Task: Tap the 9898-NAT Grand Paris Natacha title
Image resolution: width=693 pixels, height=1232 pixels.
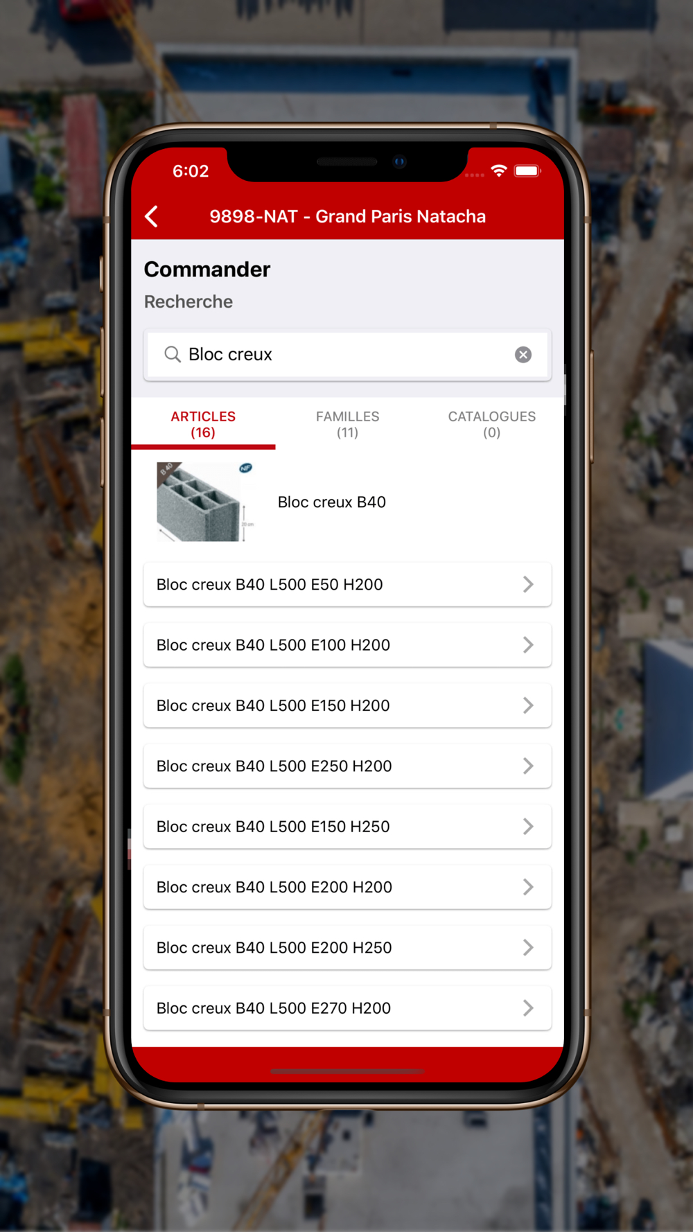Action: (x=348, y=216)
